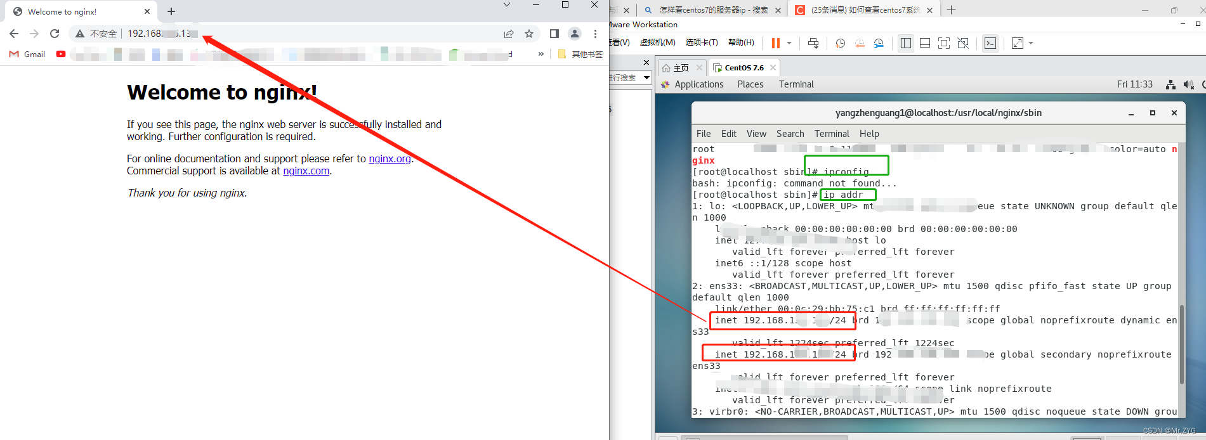Open CentOS Places menu

click(750, 84)
